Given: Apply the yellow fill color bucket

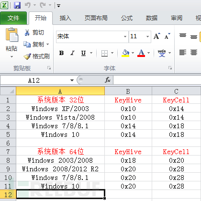Looking at the screenshot, I should (125, 53).
